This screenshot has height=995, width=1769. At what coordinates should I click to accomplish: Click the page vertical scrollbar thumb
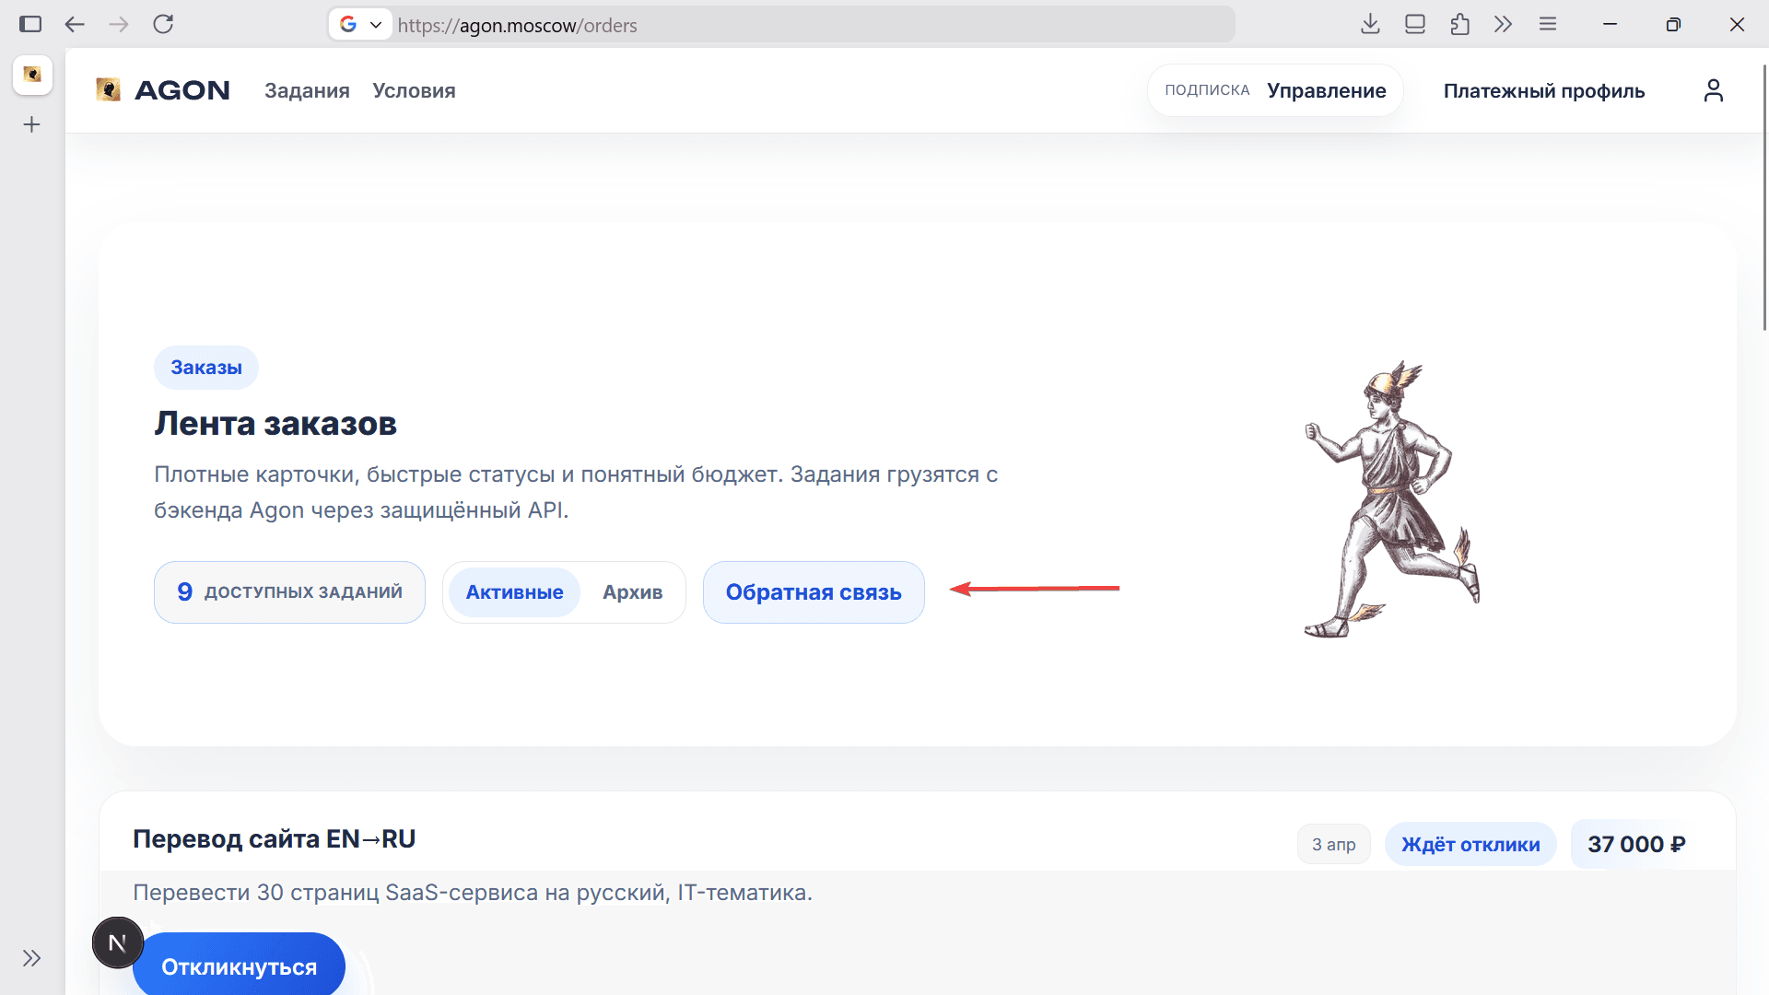tap(1765, 198)
